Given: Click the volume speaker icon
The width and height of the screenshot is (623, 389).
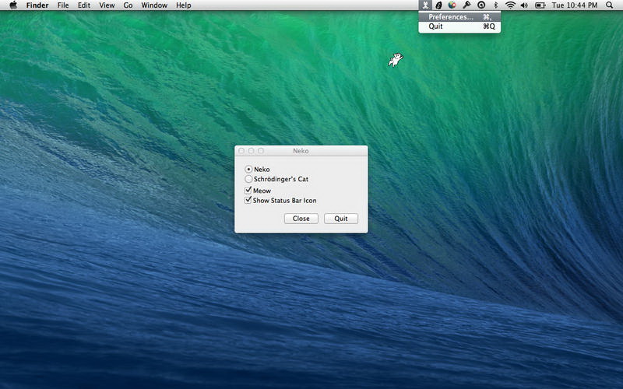Looking at the screenshot, I should coord(524,5).
